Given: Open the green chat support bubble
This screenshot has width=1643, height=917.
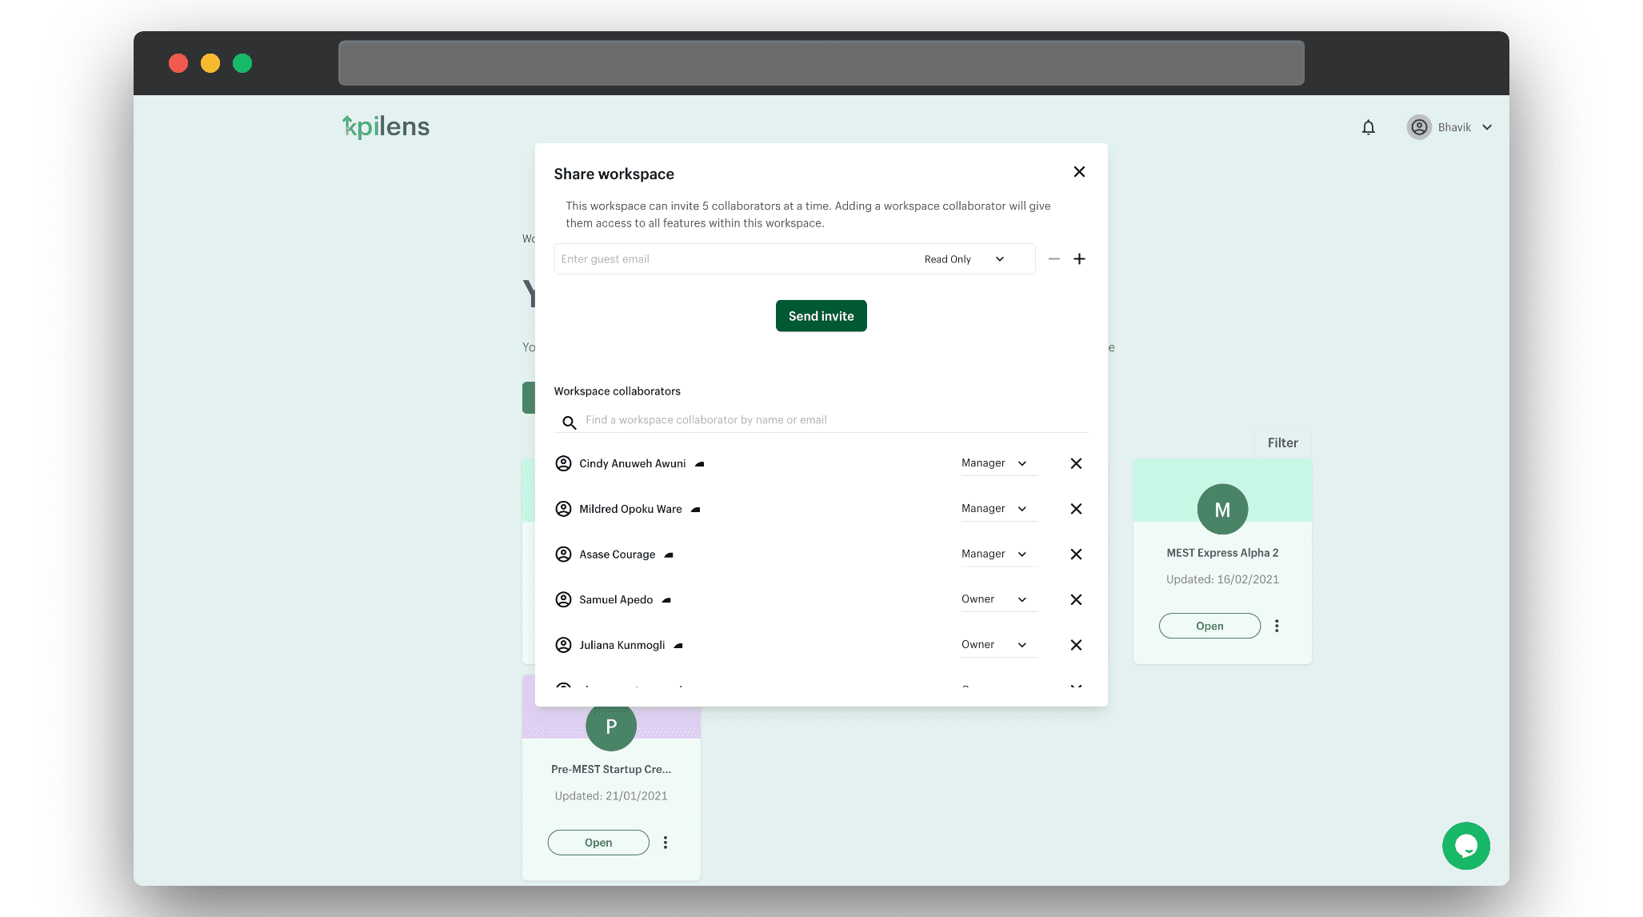Looking at the screenshot, I should [1465, 846].
